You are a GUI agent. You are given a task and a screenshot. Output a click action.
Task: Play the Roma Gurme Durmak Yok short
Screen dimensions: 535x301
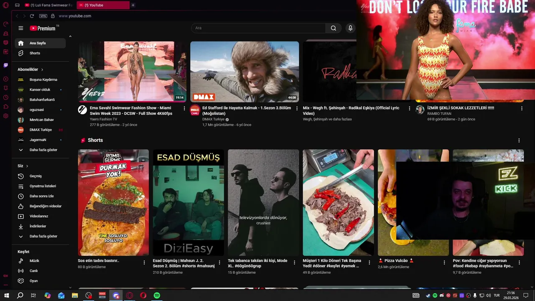113,202
